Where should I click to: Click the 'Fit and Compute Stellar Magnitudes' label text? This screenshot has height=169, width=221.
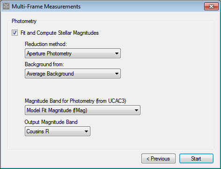point(59,33)
